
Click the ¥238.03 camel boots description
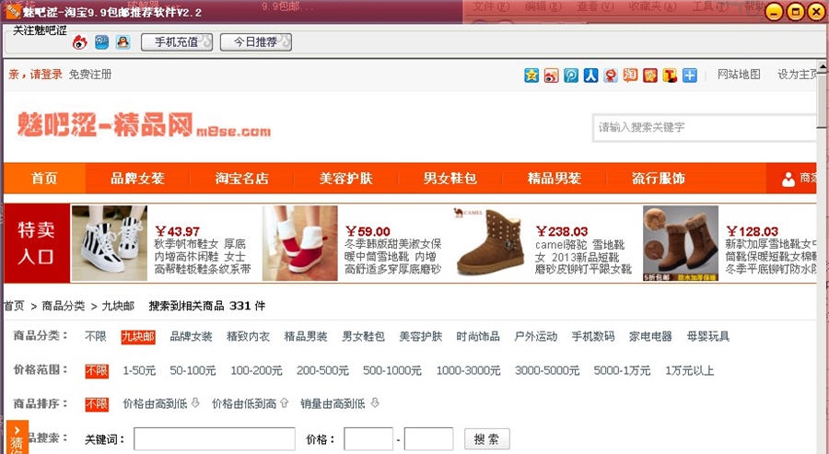point(583,257)
